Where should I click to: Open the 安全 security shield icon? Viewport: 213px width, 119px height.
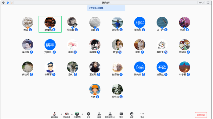pyautogui.click(x=88, y=115)
